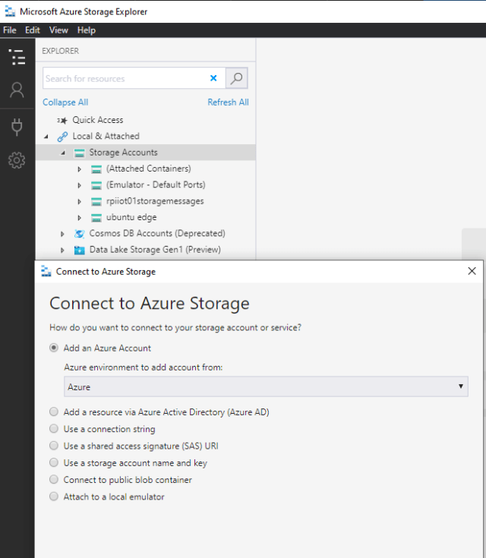Select Use a shared access signature URI
The height and width of the screenshot is (558, 486).
pos(54,446)
